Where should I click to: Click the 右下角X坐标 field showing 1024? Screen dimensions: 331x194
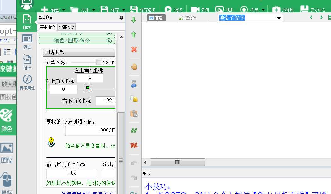click(106, 101)
